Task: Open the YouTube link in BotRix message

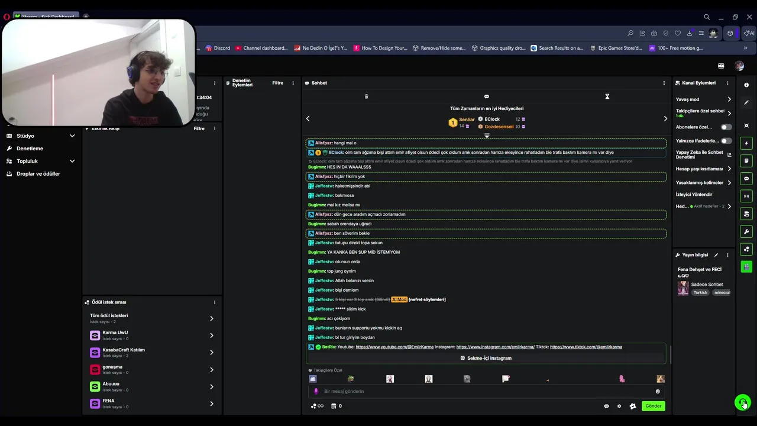Action: (394, 347)
